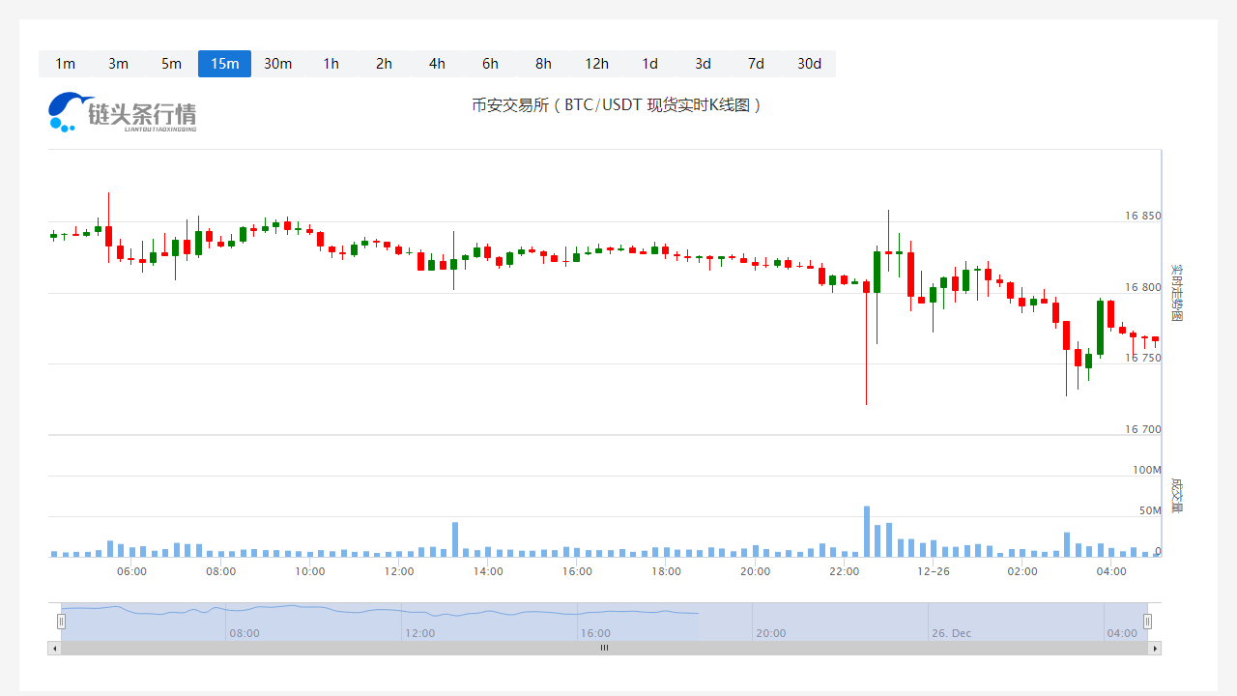
Task: Click the left scrollbar arrow
Action: [x=54, y=648]
